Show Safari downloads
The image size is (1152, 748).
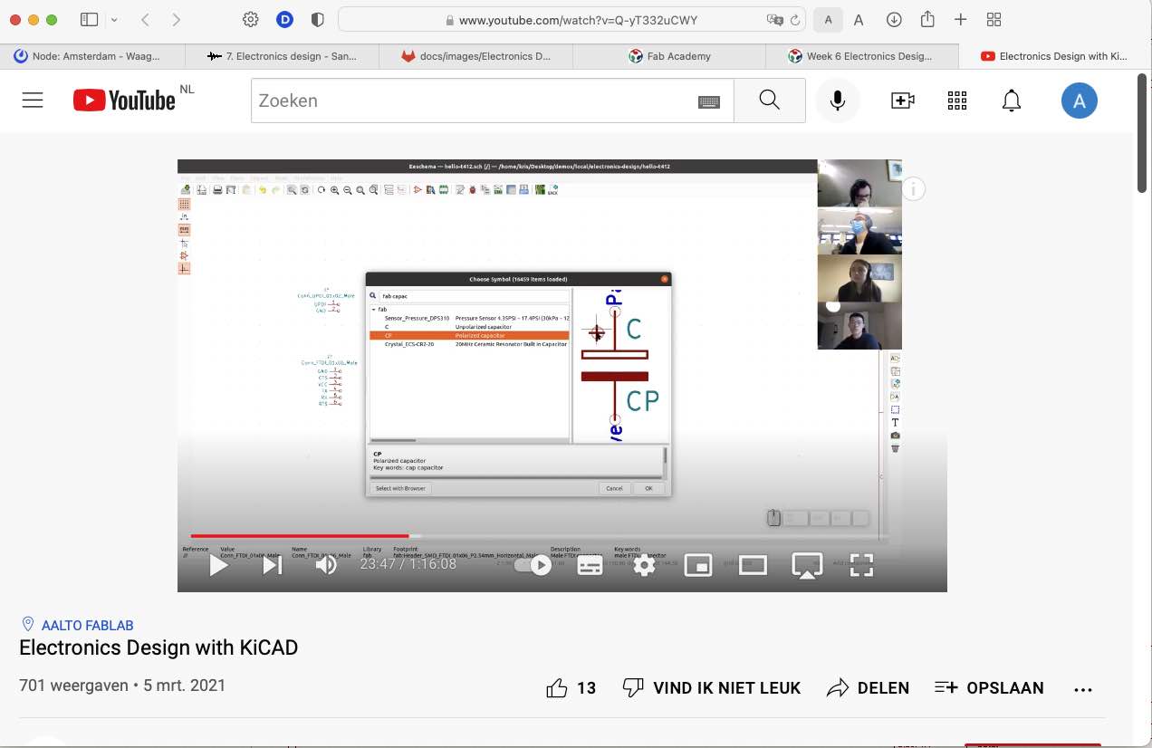coord(894,20)
